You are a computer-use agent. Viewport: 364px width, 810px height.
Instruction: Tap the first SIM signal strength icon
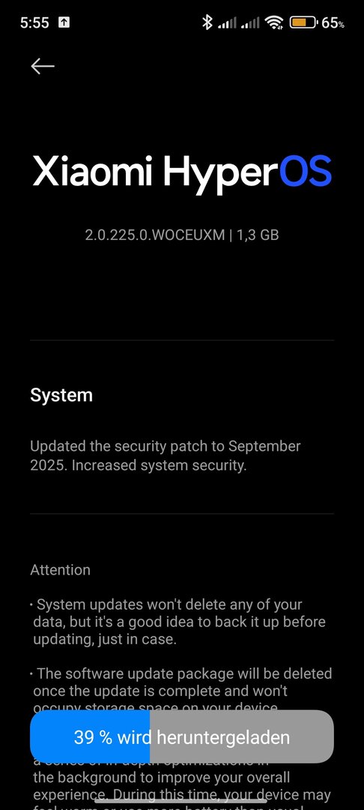pyautogui.click(x=228, y=22)
